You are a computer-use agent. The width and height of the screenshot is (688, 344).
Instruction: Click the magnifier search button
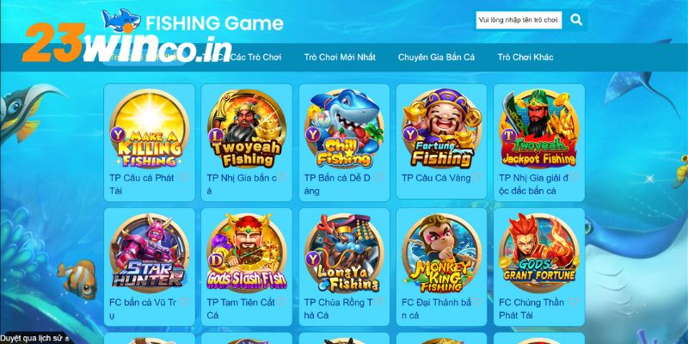click(576, 20)
